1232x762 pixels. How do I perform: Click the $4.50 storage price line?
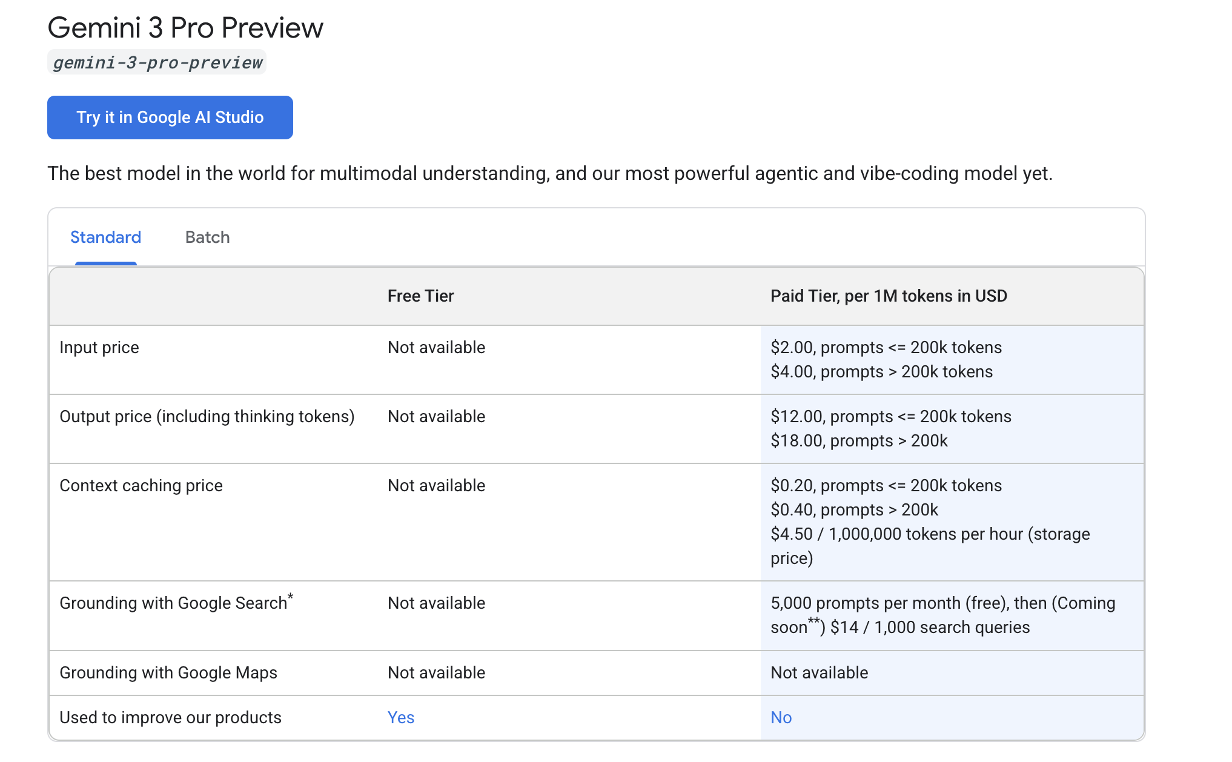click(929, 534)
